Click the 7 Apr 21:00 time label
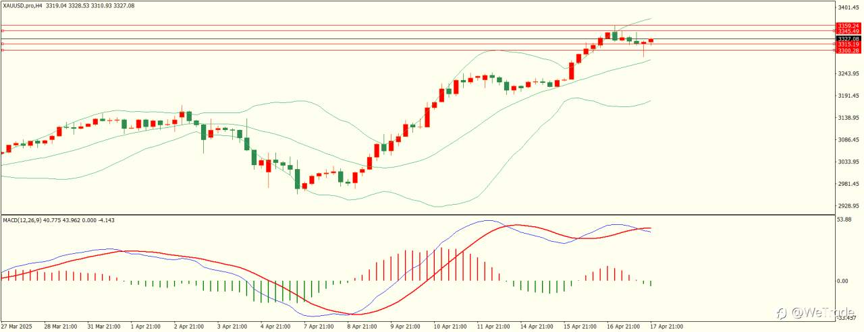The height and width of the screenshot is (332, 864). click(318, 327)
